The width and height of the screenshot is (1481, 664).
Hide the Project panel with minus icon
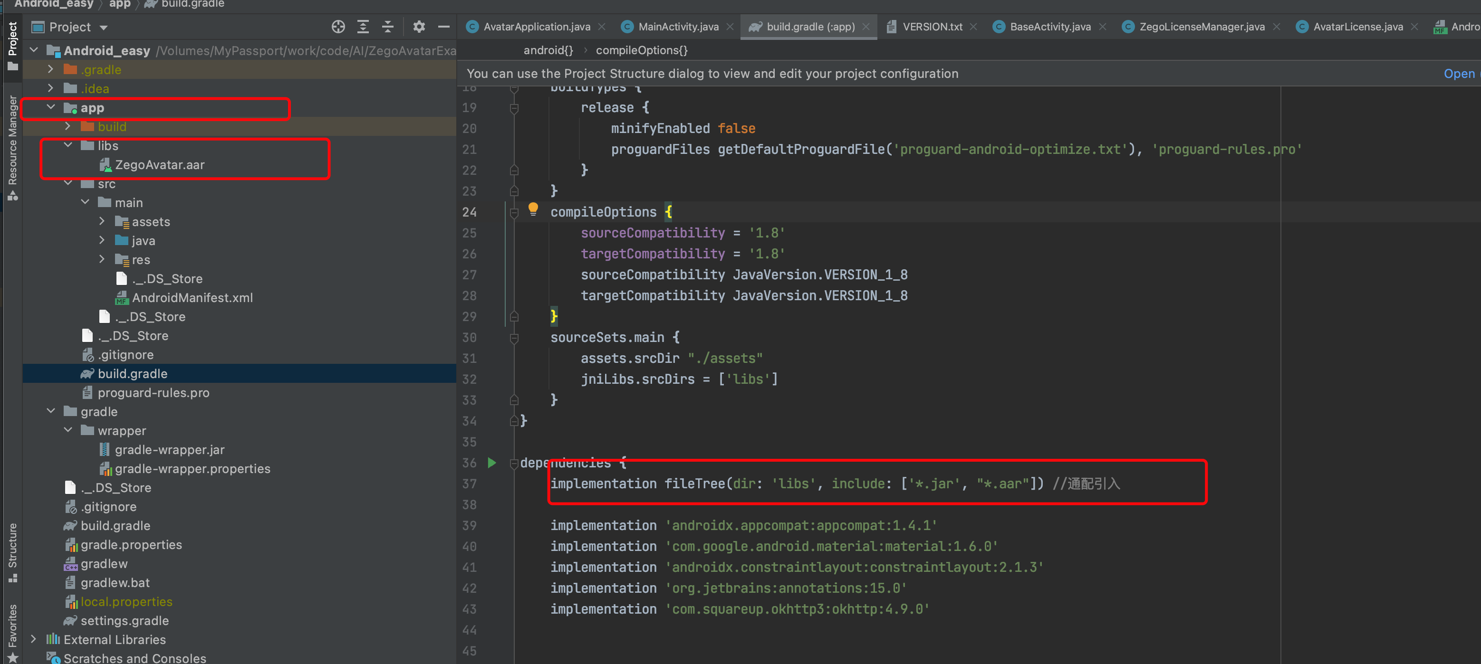click(x=443, y=27)
